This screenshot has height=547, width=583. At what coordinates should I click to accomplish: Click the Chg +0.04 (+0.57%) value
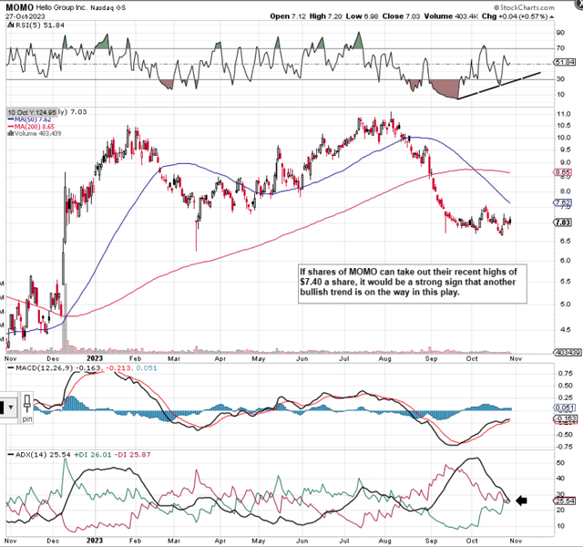[515, 16]
